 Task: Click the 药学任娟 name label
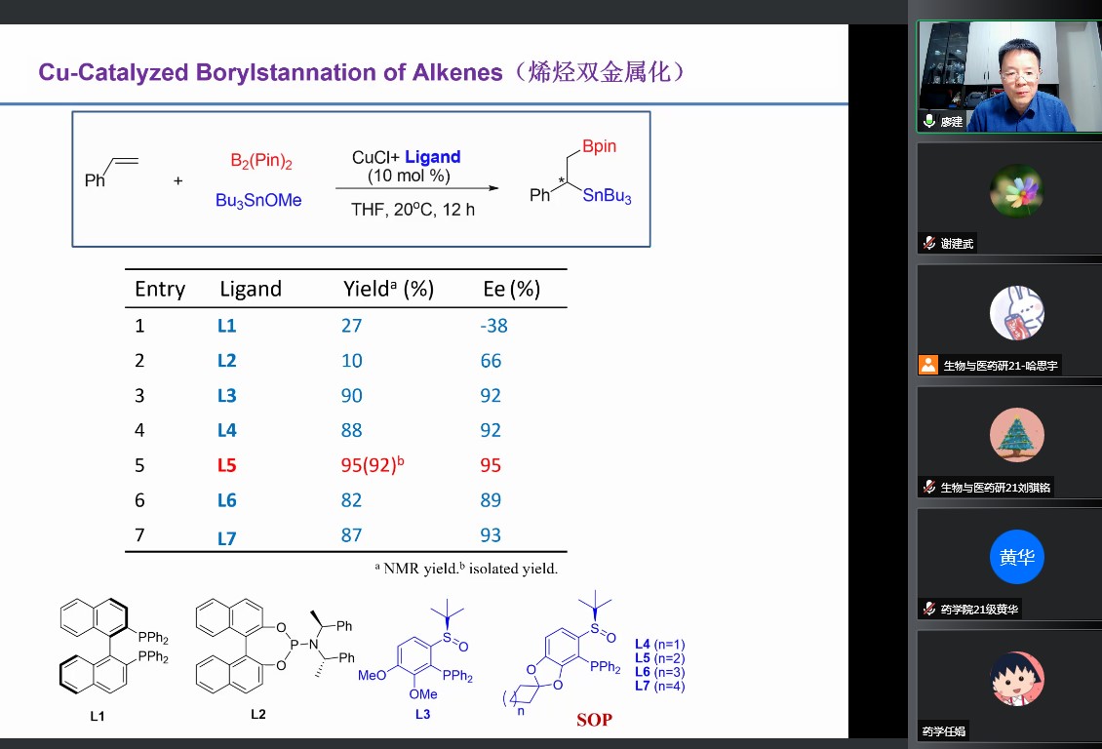(x=944, y=731)
